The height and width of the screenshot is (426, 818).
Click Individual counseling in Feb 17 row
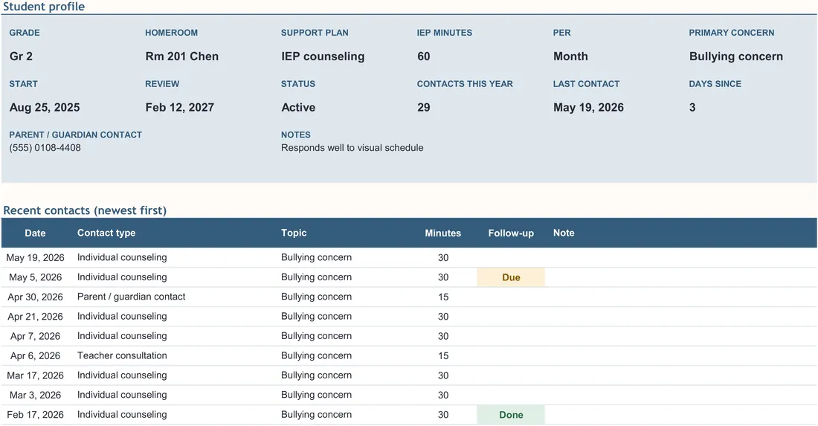(x=122, y=415)
